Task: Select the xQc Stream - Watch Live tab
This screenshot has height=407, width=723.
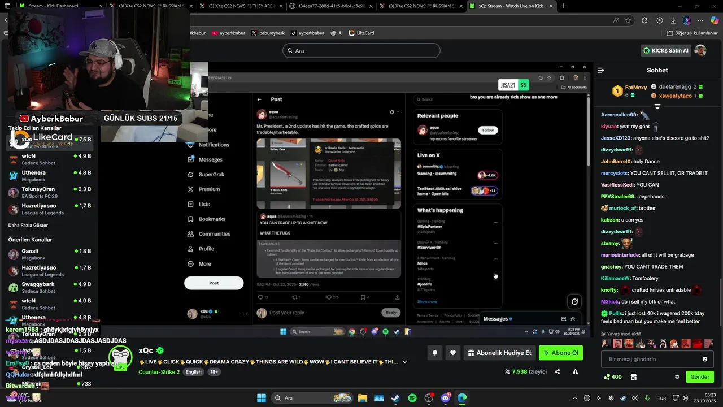Action: 511,6
